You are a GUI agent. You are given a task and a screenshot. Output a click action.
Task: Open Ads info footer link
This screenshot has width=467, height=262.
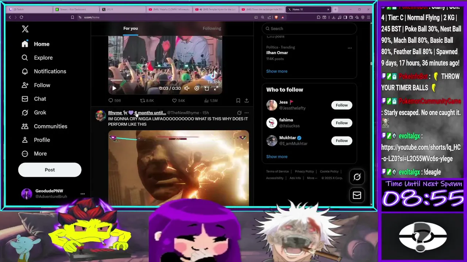tap(295, 178)
